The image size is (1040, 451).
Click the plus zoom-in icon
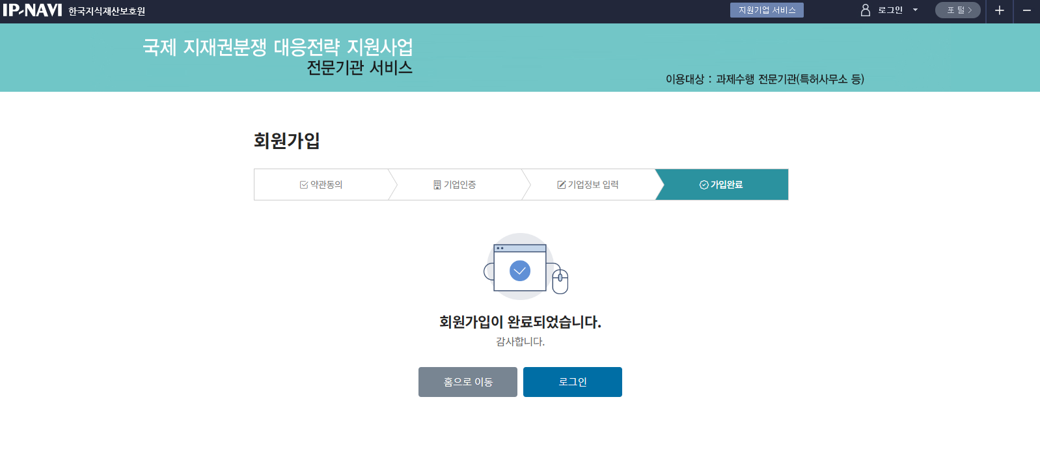pos(1000,10)
